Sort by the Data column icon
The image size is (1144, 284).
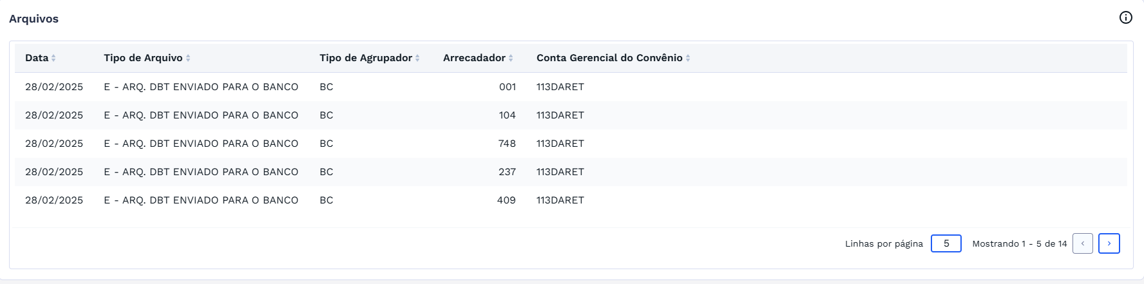click(x=53, y=58)
